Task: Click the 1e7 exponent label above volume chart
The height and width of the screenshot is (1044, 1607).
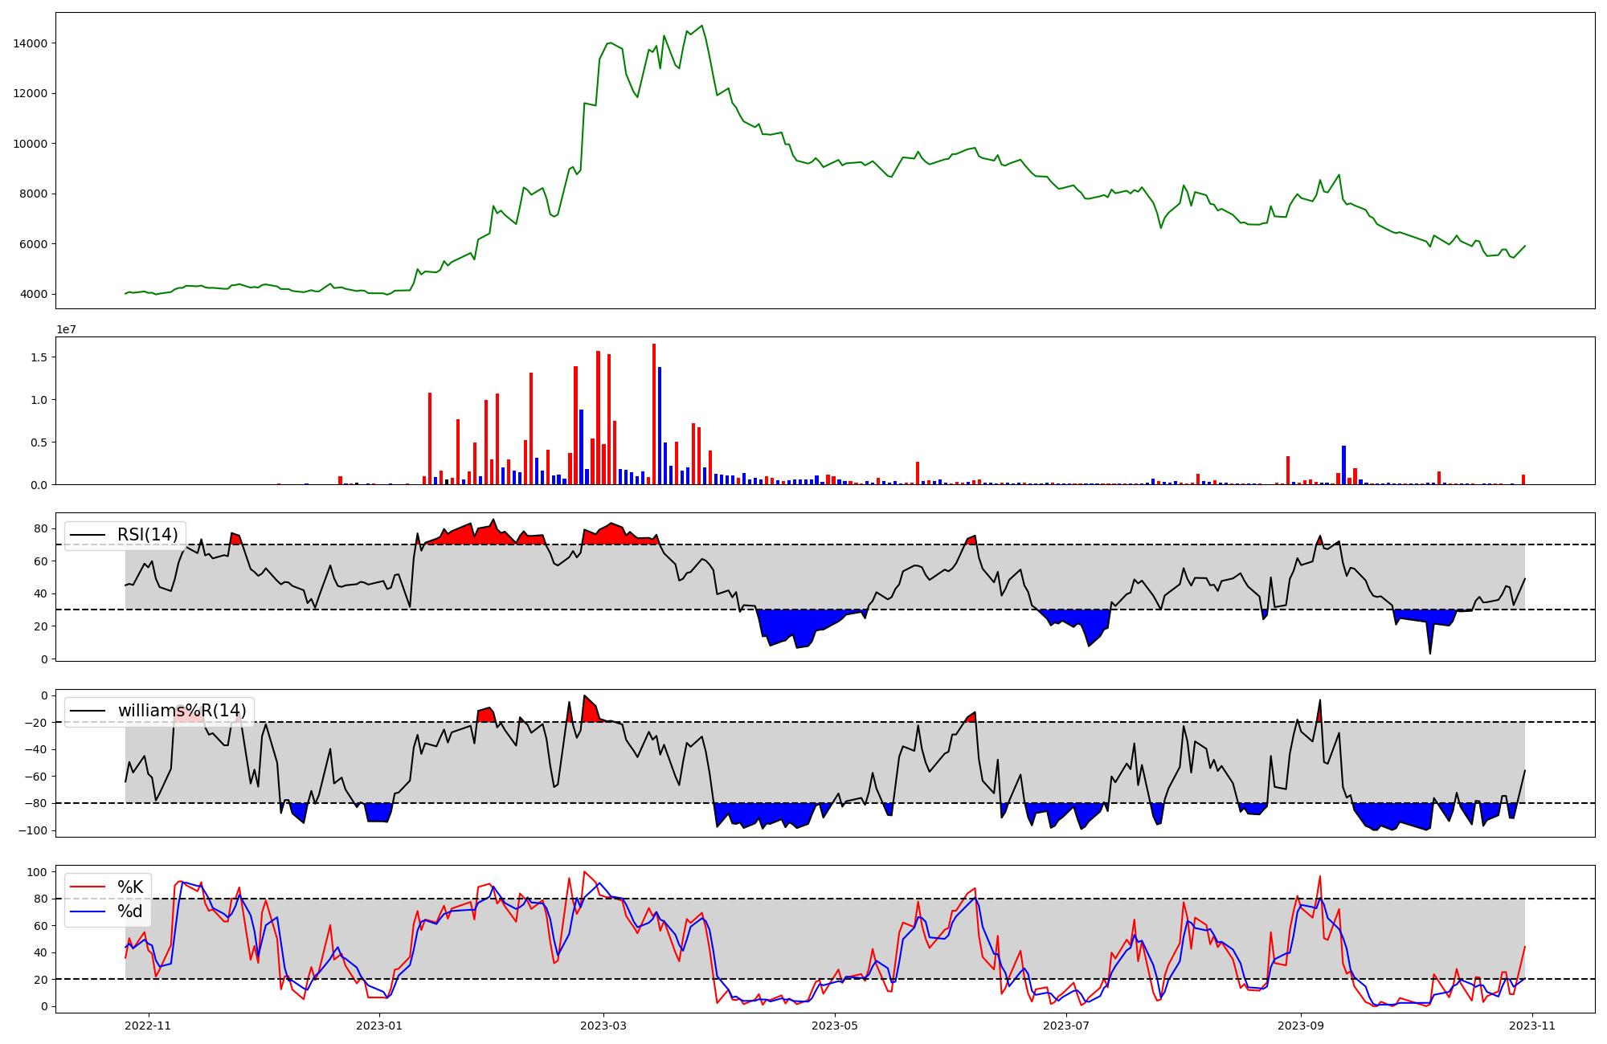Action: point(66,329)
